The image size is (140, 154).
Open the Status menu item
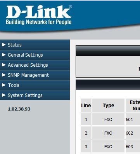click(35, 45)
